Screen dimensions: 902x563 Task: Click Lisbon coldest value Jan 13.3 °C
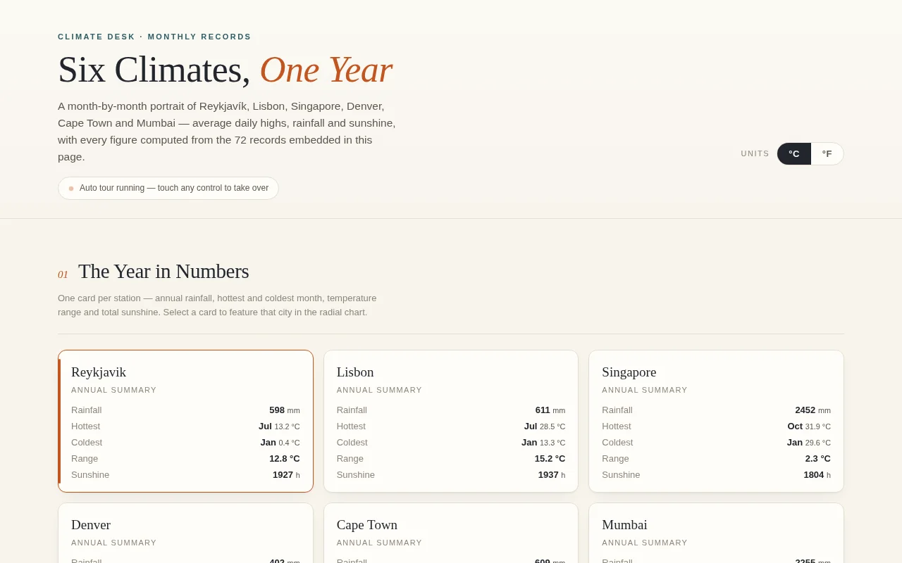pyautogui.click(x=543, y=443)
